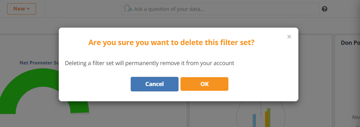Focus the 'Ask a question of your data' field
The height and width of the screenshot is (127, 360).
click(x=221, y=9)
